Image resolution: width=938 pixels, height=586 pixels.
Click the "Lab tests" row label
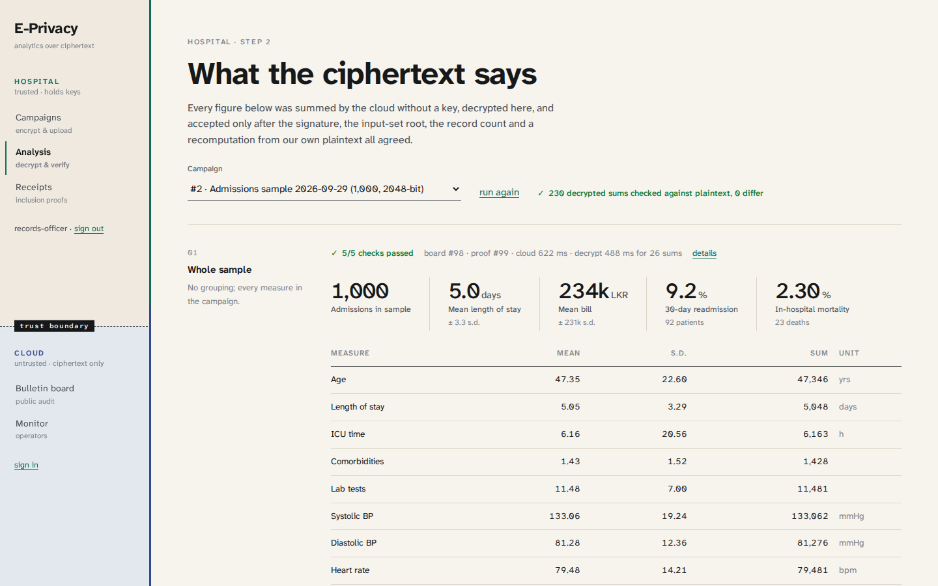click(x=348, y=489)
